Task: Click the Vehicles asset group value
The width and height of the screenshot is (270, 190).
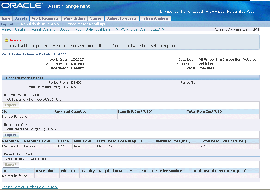Action: [206, 64]
